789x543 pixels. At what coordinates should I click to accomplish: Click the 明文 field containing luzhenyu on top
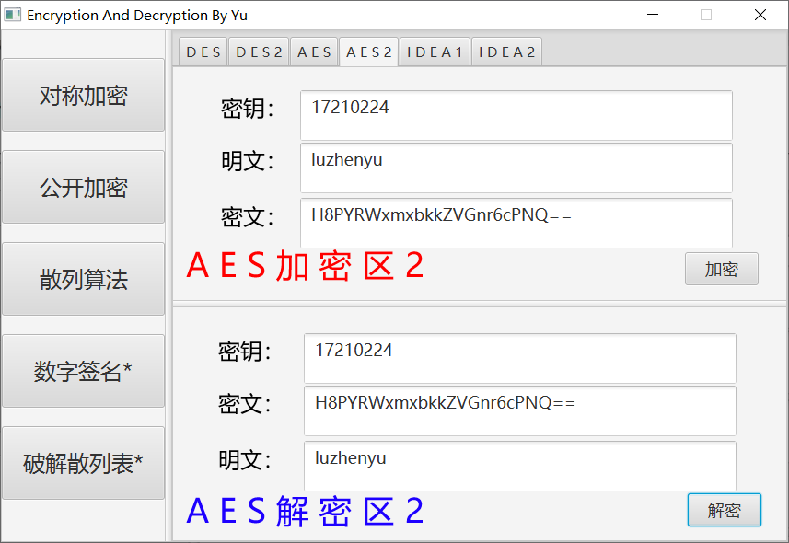516,168
